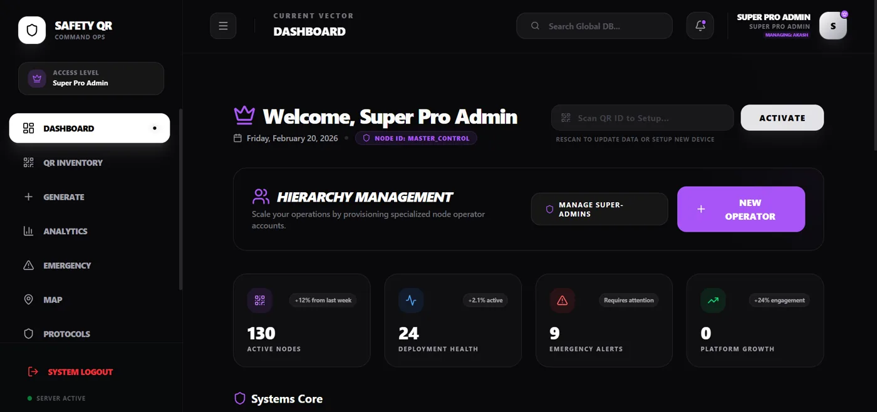Screen dimensions: 877x412
Task: Click the Safety QR shield logo
Action: click(x=32, y=30)
